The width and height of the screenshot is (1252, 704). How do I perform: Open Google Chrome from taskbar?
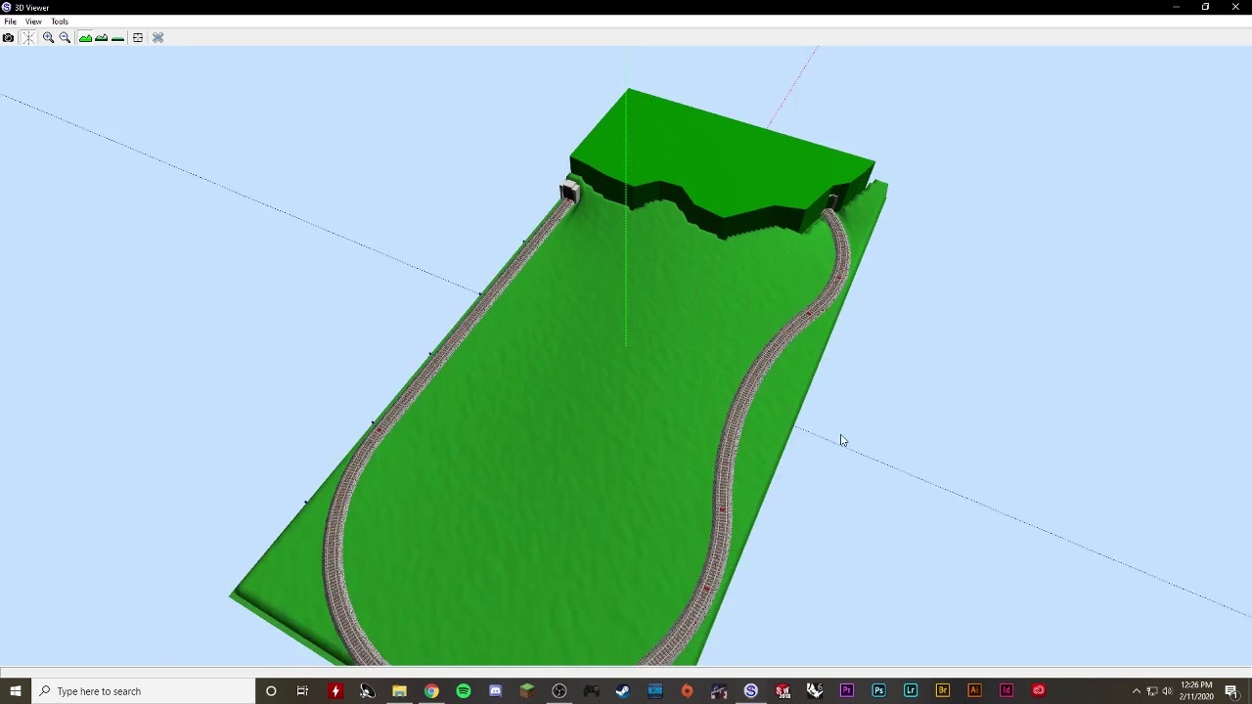[431, 691]
